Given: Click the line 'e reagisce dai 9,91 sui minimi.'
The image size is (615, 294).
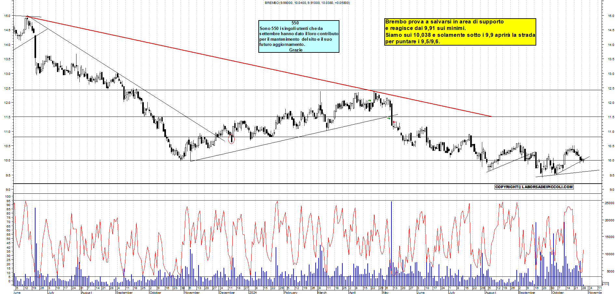Looking at the screenshot, I should pos(426,28).
